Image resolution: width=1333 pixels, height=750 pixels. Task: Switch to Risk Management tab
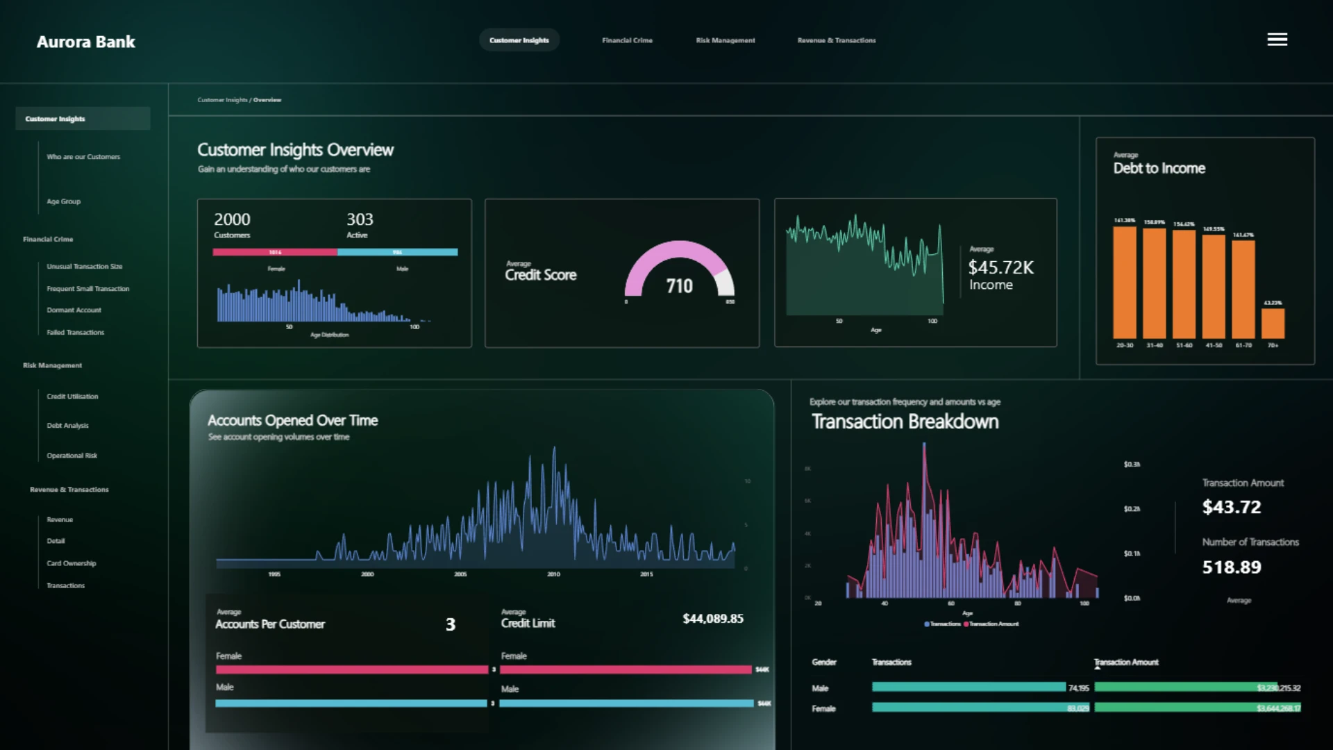pos(726,40)
